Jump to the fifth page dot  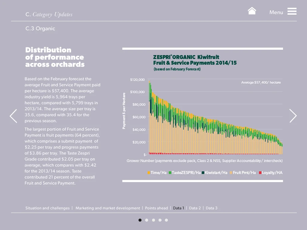[x=166, y=220]
